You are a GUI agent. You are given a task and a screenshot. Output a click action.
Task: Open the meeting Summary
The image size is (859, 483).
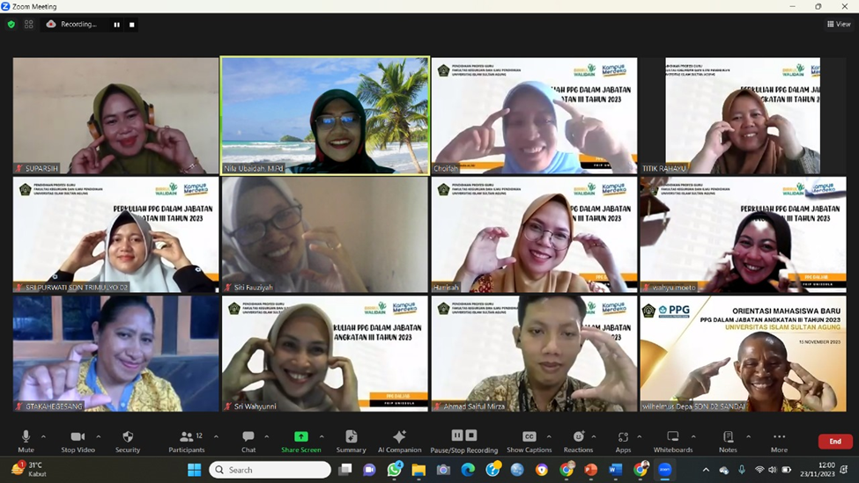click(351, 440)
